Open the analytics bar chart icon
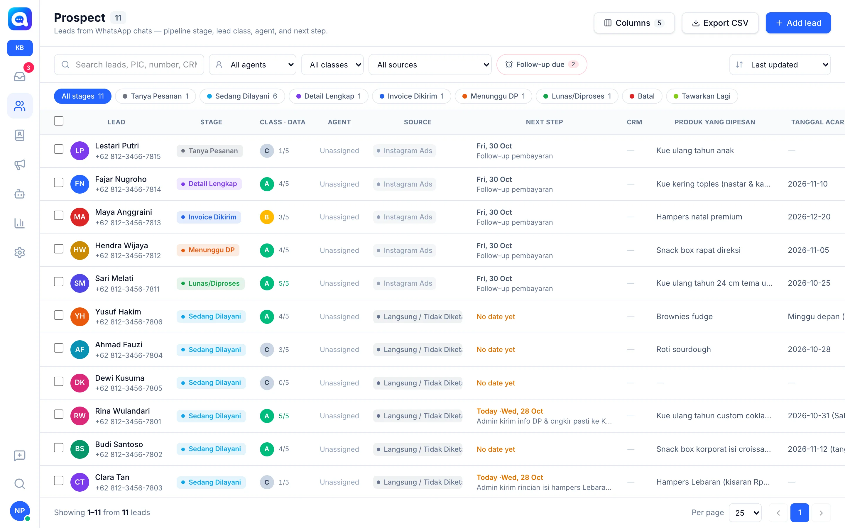 [x=20, y=223]
